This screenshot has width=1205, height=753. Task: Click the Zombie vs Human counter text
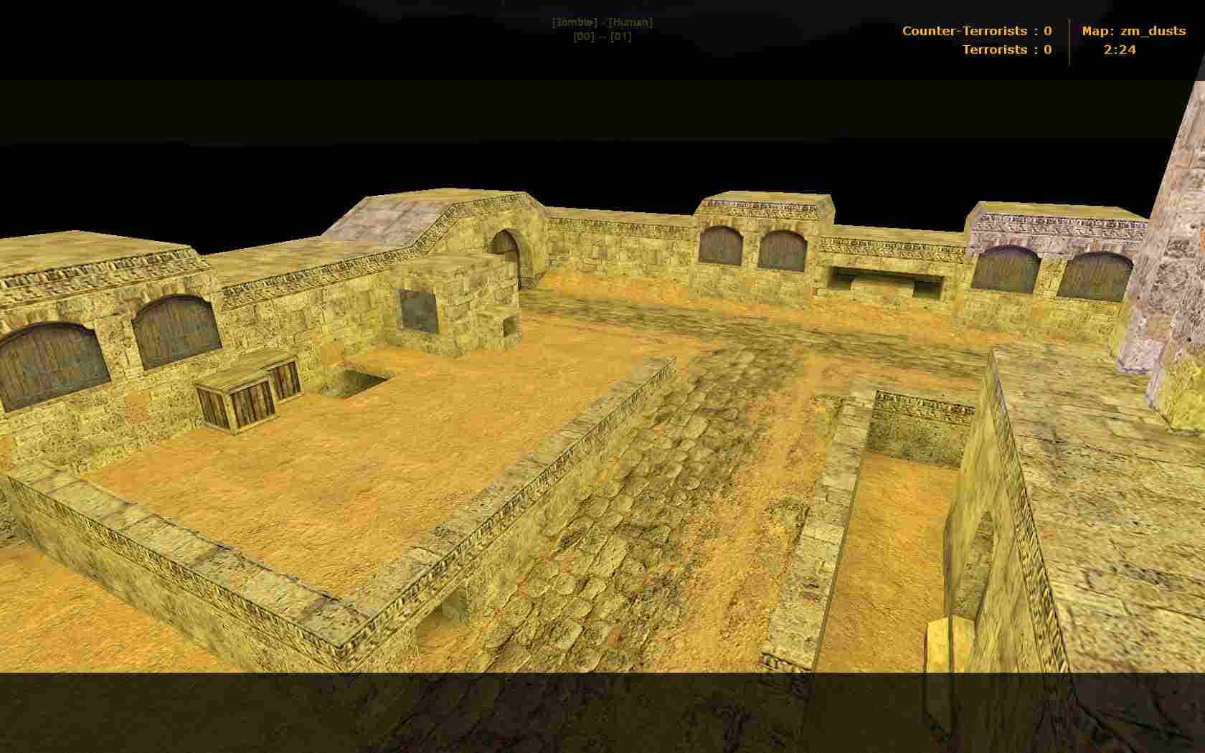click(602, 22)
